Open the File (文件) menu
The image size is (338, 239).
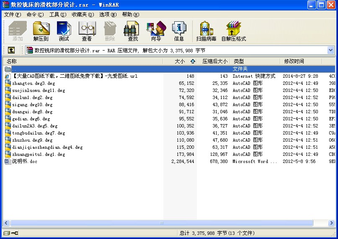[13, 14]
